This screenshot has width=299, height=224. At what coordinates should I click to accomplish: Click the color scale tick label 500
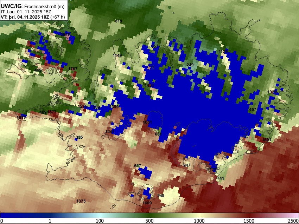point(149,221)
